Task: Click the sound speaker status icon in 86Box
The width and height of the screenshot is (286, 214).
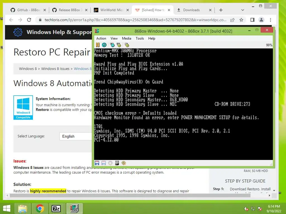Action: (124, 163)
